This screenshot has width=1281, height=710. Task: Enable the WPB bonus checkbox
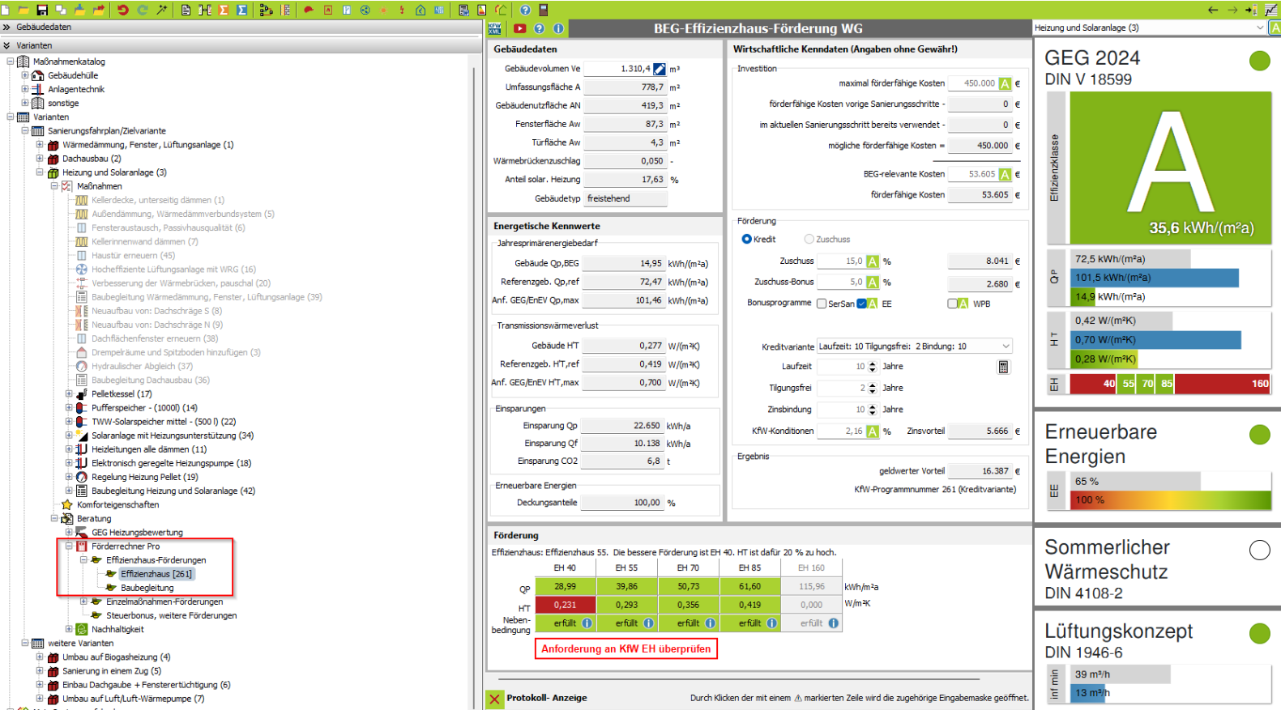[952, 304]
